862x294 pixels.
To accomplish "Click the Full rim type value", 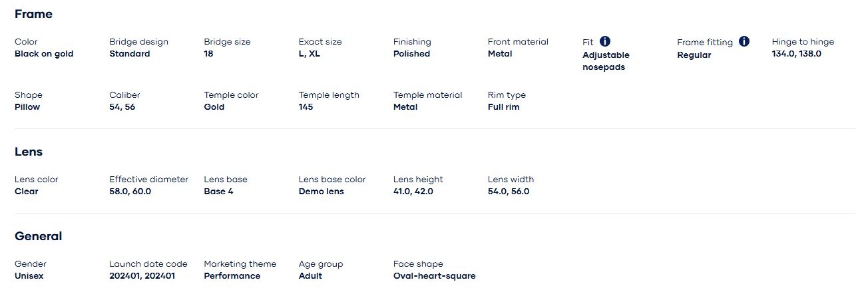I will (503, 107).
